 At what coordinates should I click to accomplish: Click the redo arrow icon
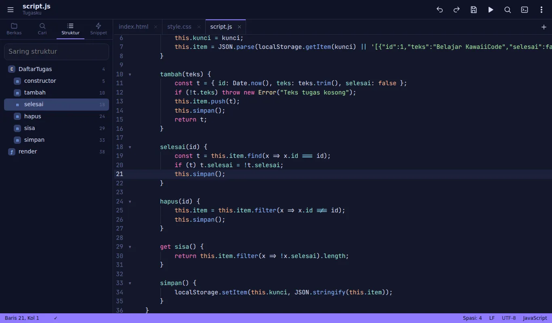(x=457, y=10)
